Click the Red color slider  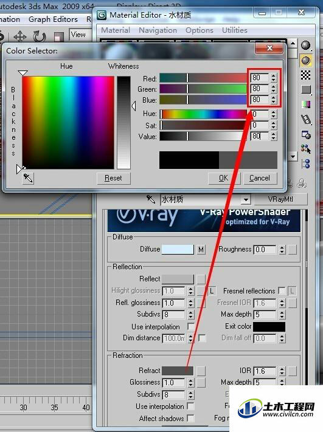pyautogui.click(x=203, y=78)
